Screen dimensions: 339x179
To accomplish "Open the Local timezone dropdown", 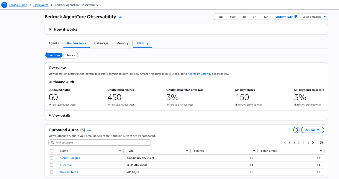I will [x=314, y=17].
